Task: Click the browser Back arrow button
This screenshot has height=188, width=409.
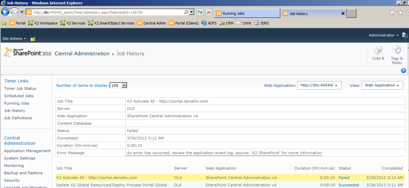Action: coord(6,12)
